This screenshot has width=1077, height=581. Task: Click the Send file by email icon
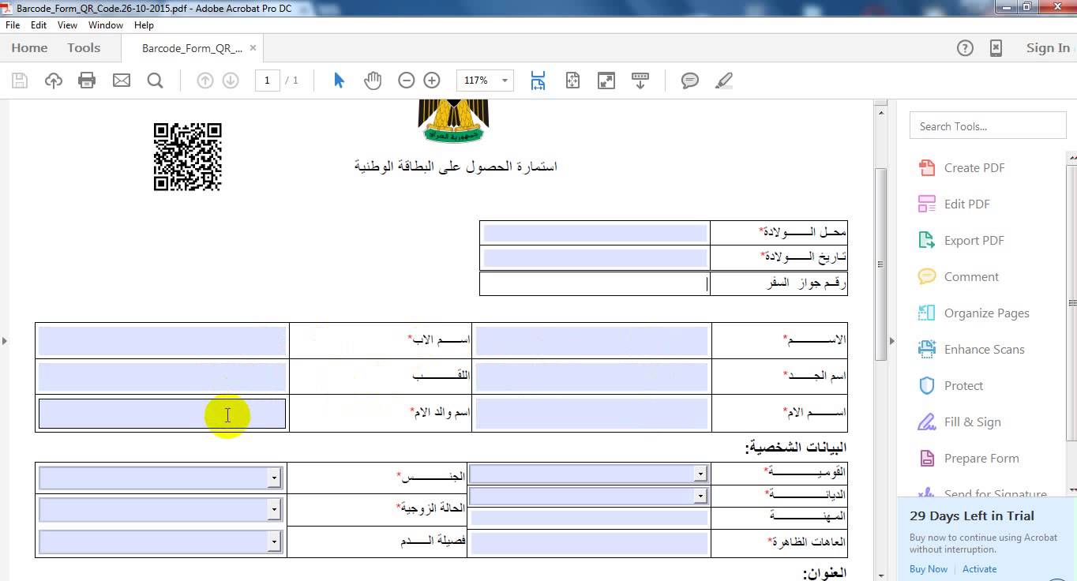pos(122,81)
